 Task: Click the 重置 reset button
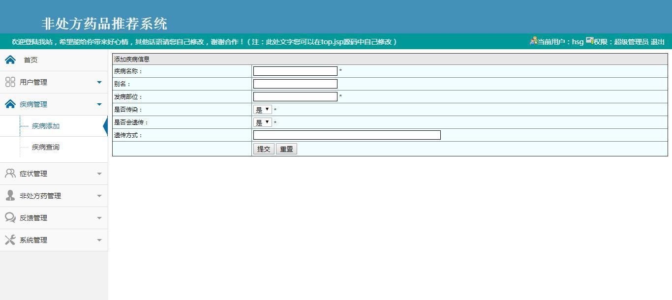tap(286, 149)
